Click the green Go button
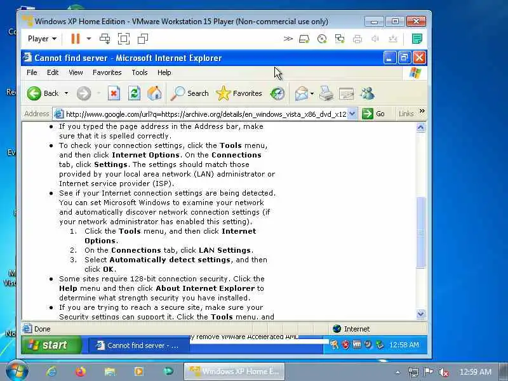 point(373,114)
